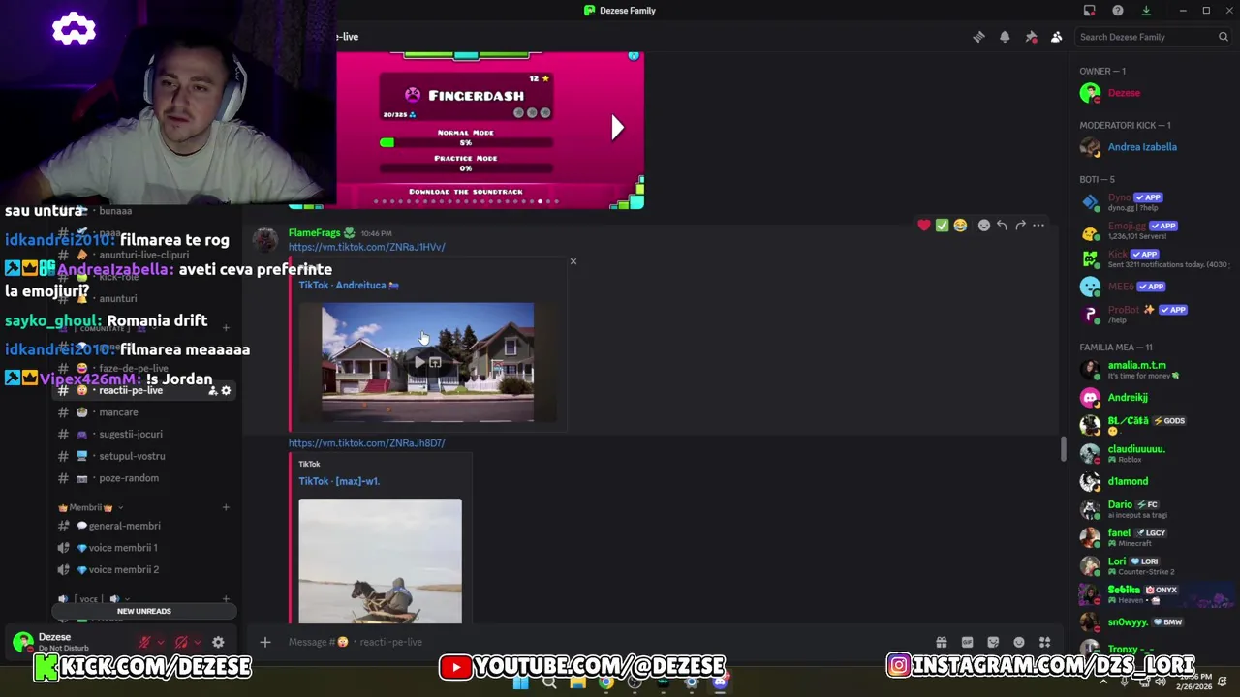The image size is (1240, 697).
Task: Toggle microphone mute
Action: tap(144, 642)
